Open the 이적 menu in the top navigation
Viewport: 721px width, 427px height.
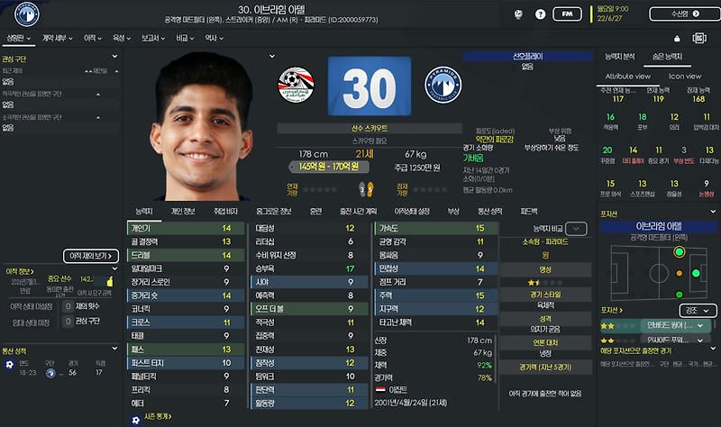[x=93, y=38]
